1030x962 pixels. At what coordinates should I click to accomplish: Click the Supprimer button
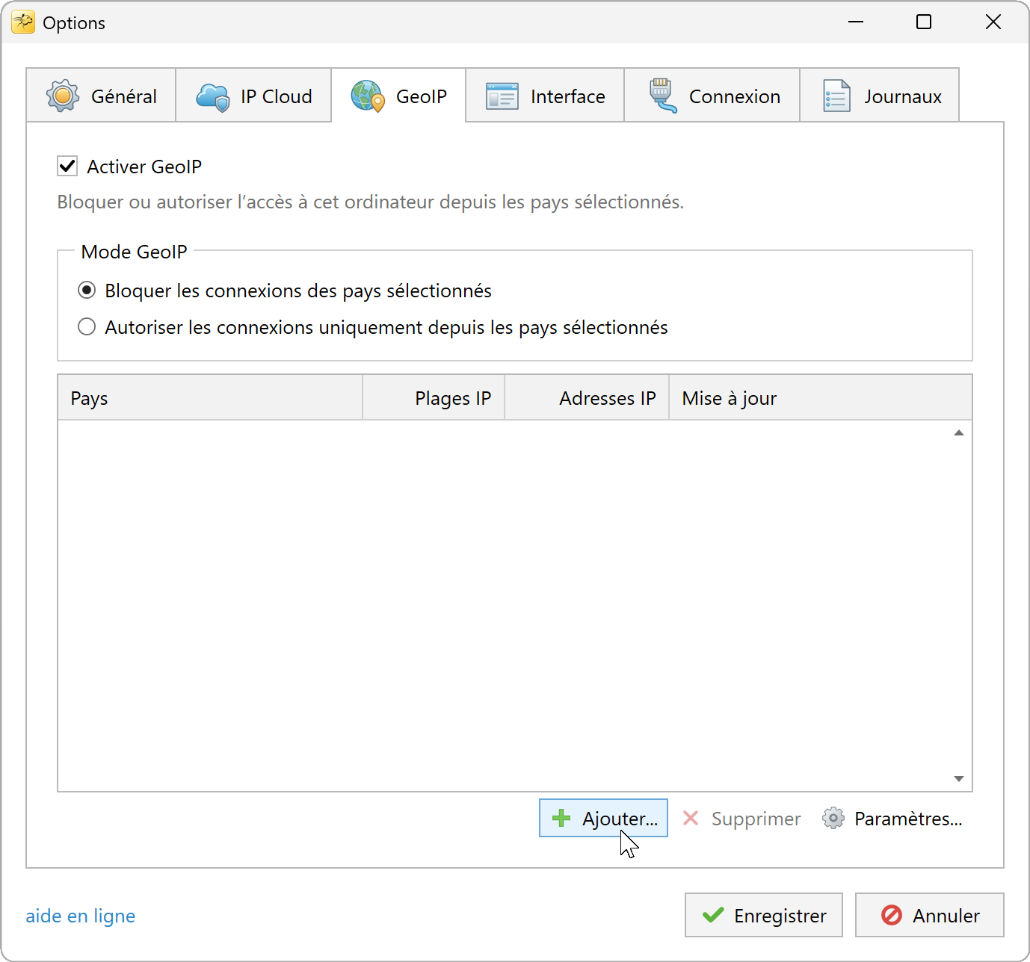point(741,818)
